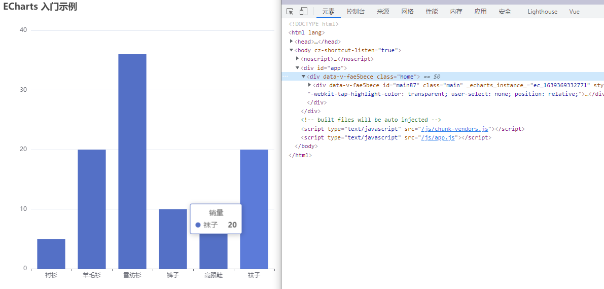Toggle the device toolbar icon
This screenshot has width=604, height=289.
(x=304, y=12)
